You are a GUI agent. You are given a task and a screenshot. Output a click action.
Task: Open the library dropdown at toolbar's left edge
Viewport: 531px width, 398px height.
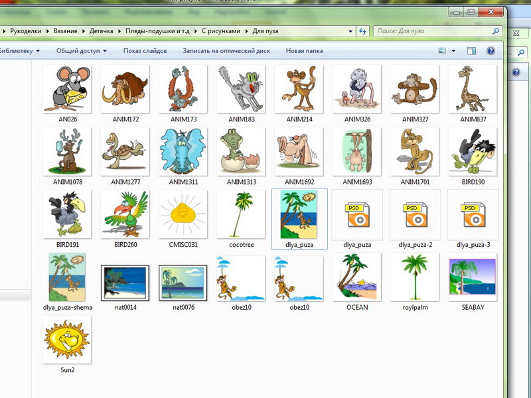click(x=20, y=51)
